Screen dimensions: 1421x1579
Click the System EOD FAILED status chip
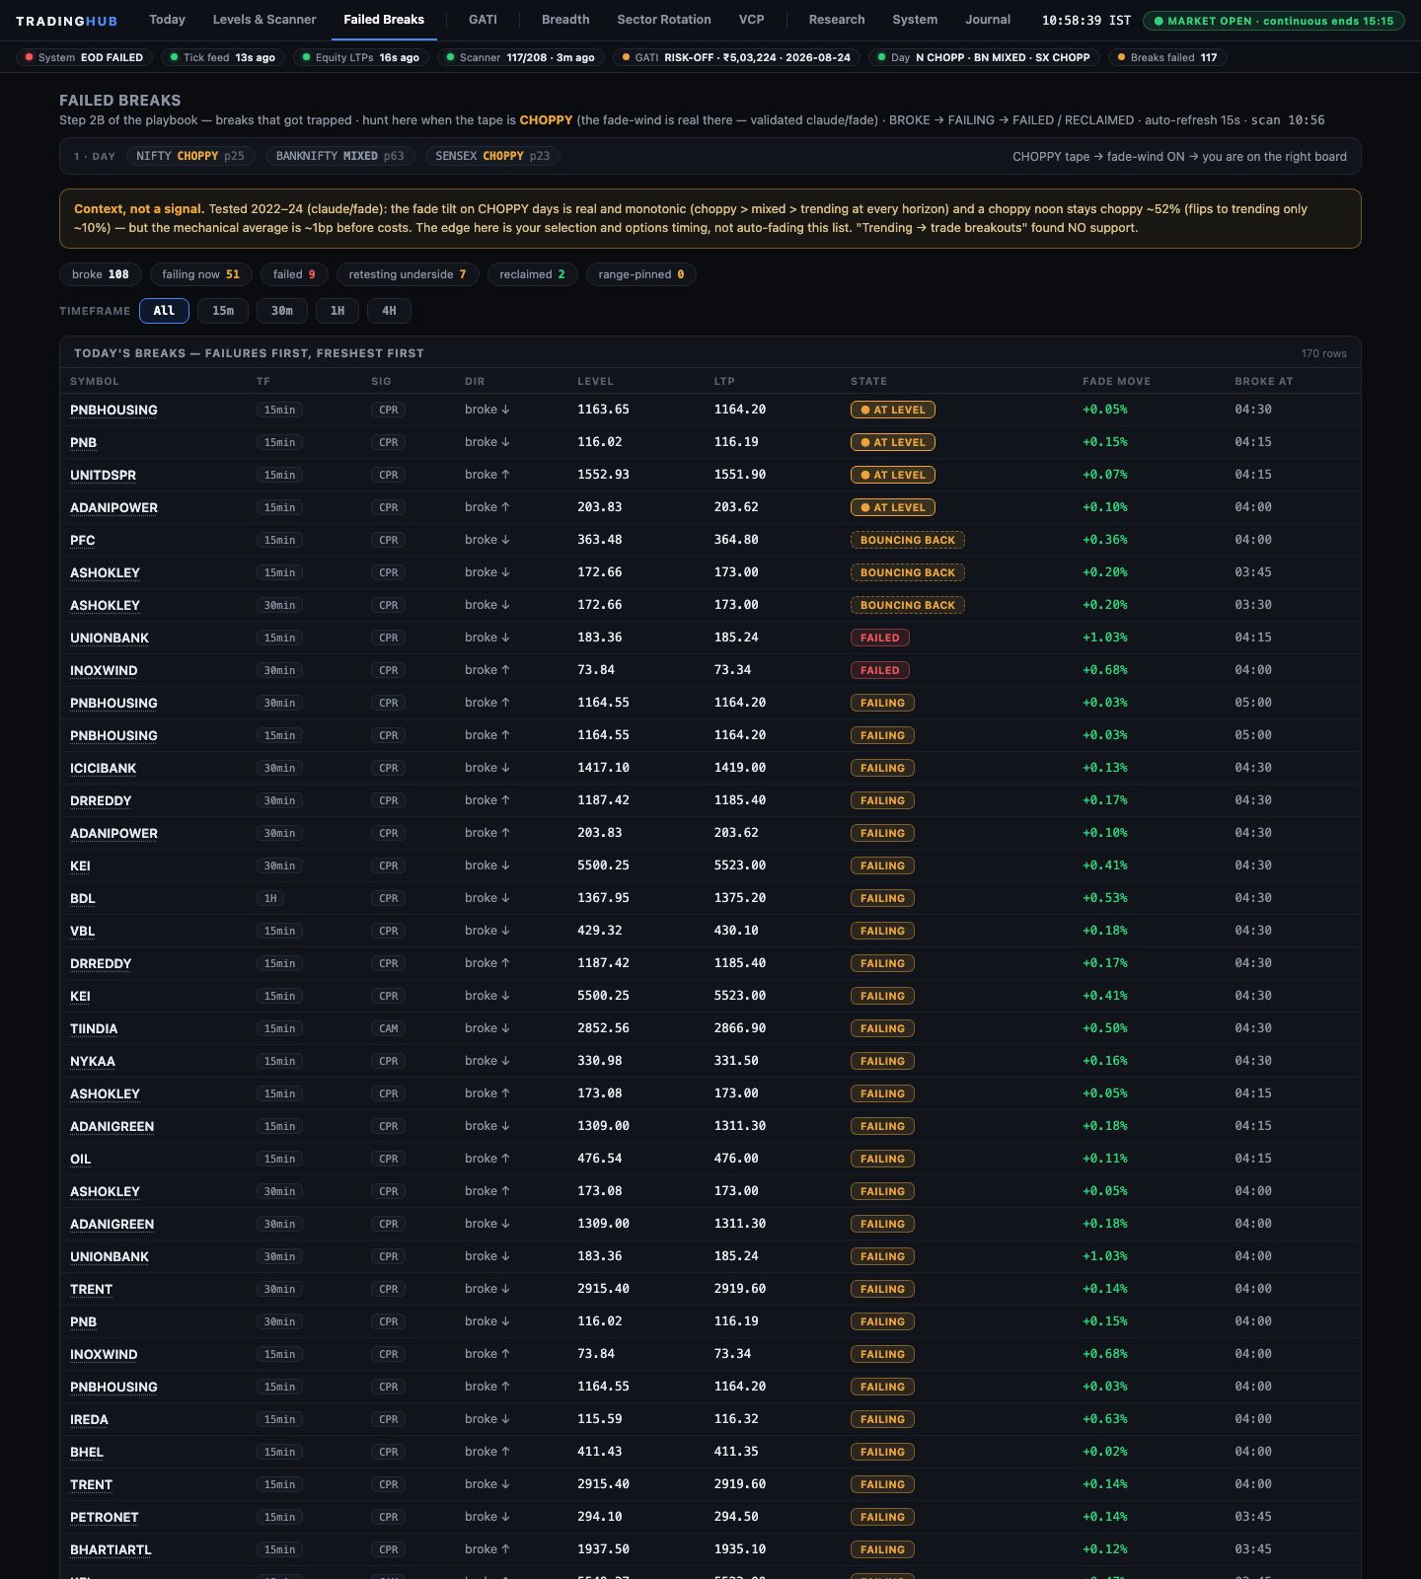click(x=84, y=57)
